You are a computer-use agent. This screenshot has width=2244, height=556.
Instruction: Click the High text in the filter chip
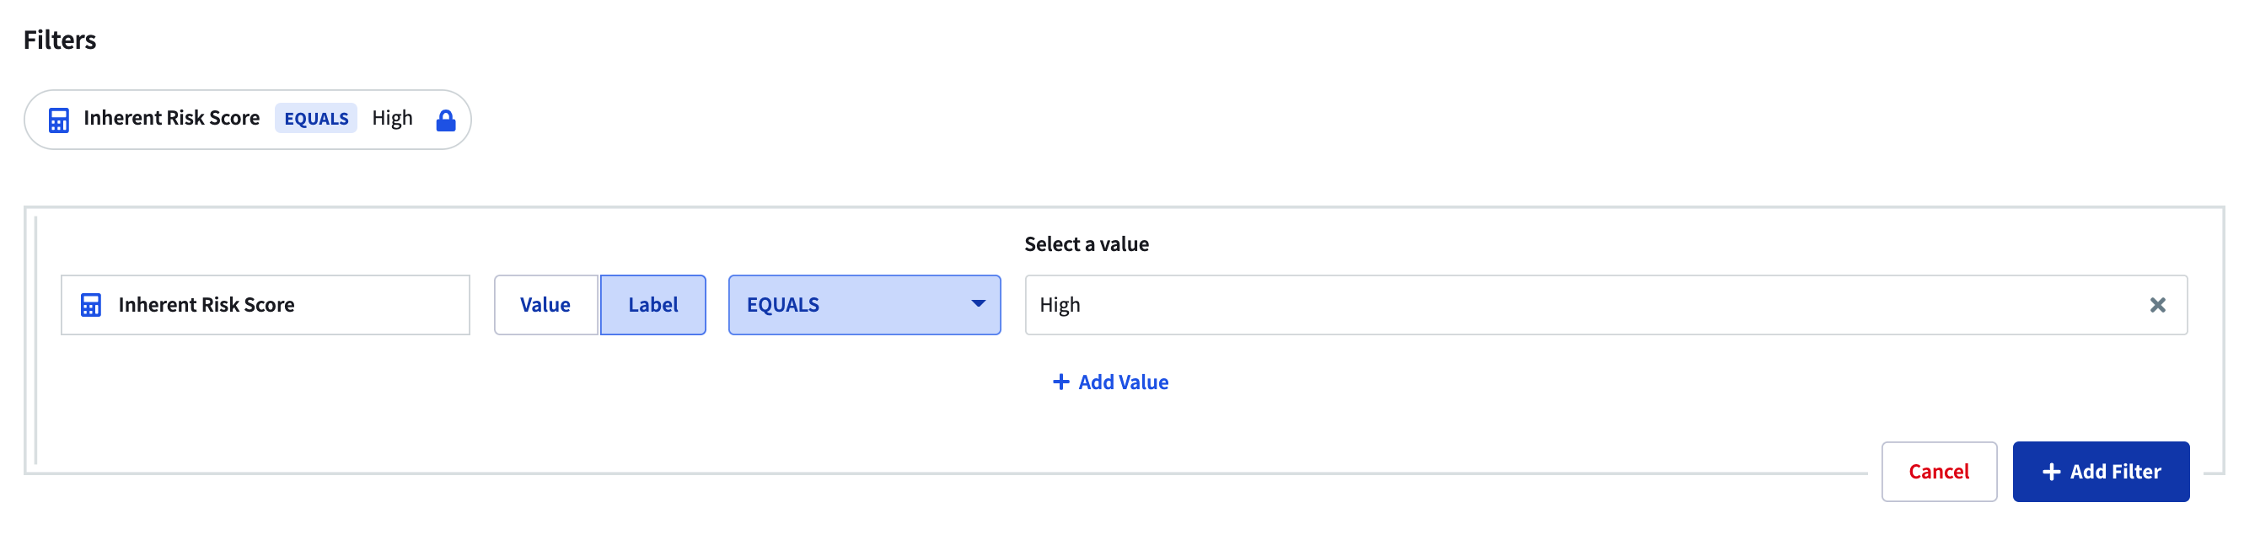392,118
